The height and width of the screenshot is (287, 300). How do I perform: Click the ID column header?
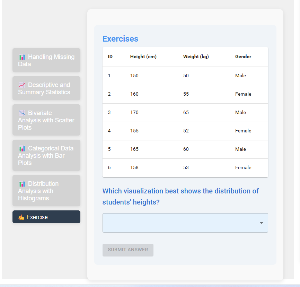[110, 57]
